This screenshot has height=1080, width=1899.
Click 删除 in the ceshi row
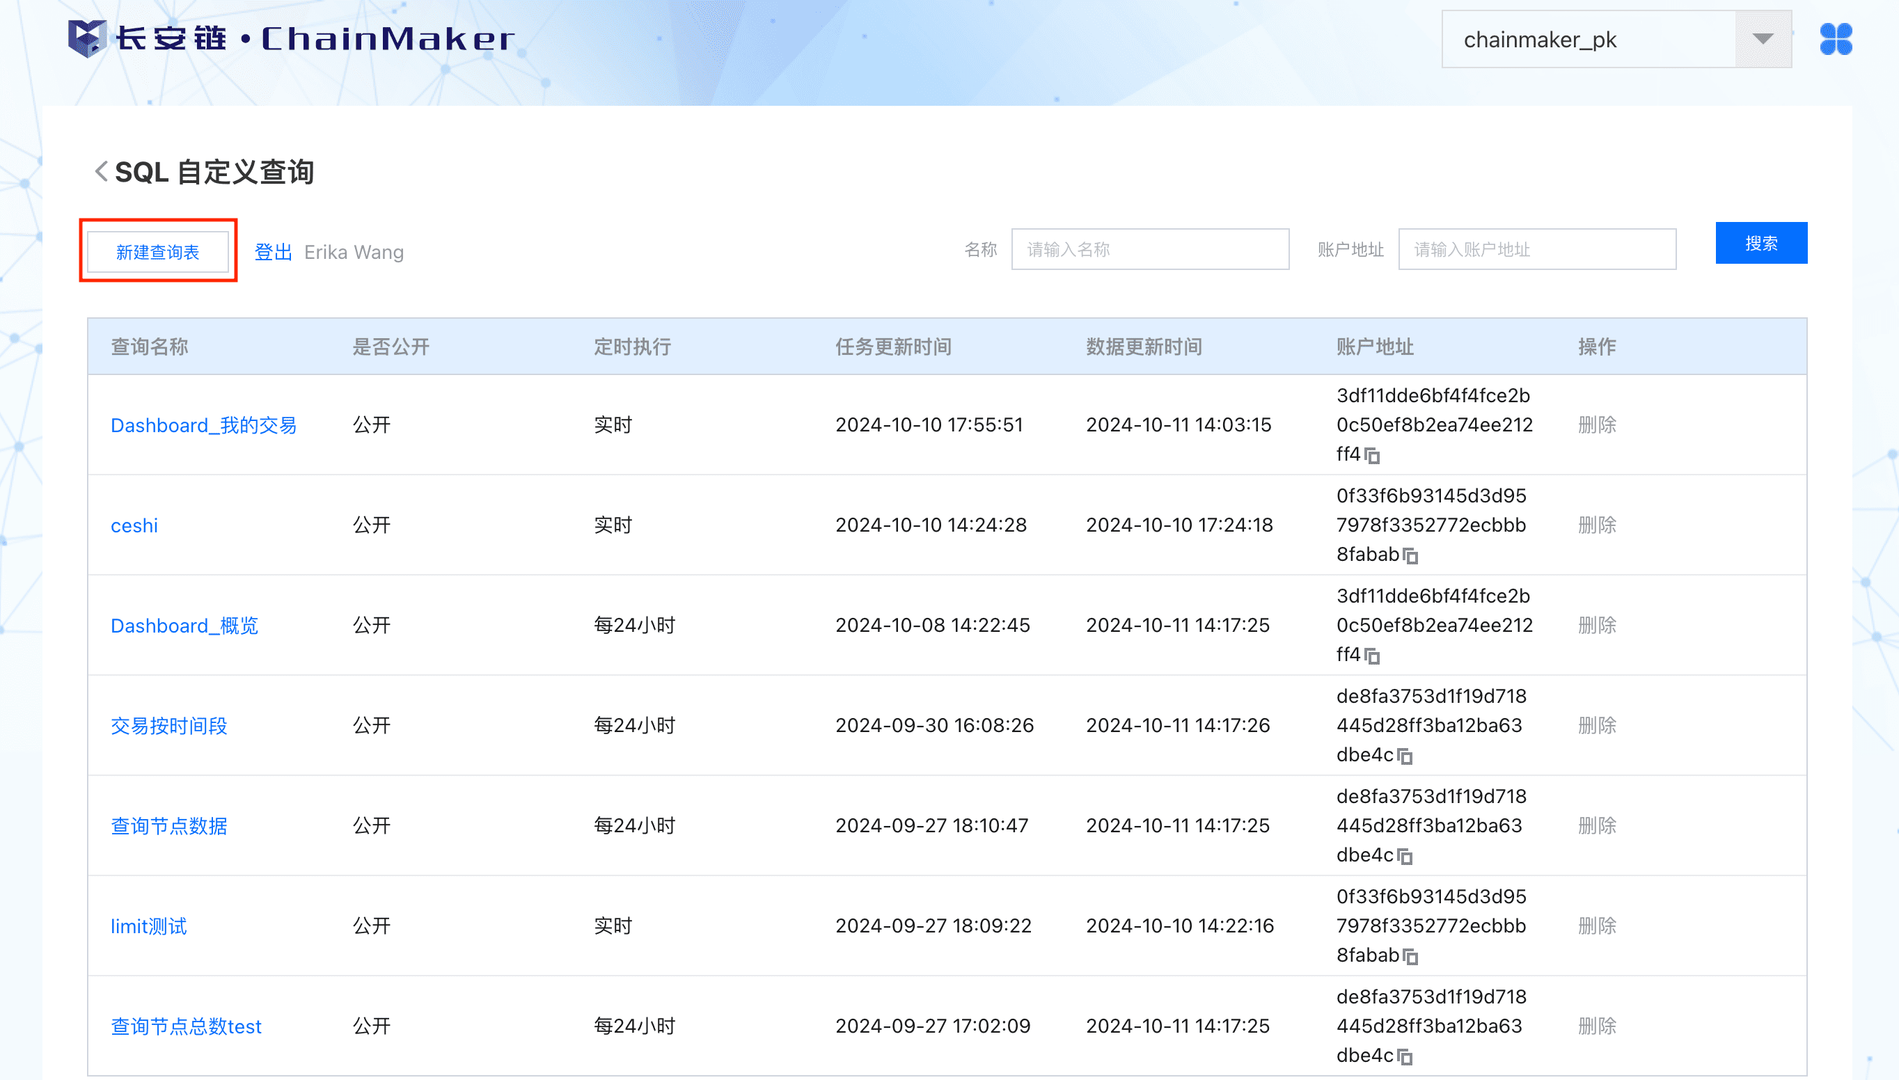(1596, 525)
